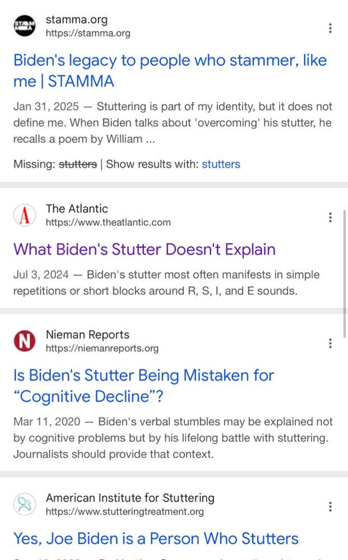Tap the Nieman Reports site name
This screenshot has height=560, width=348.
[87, 335]
